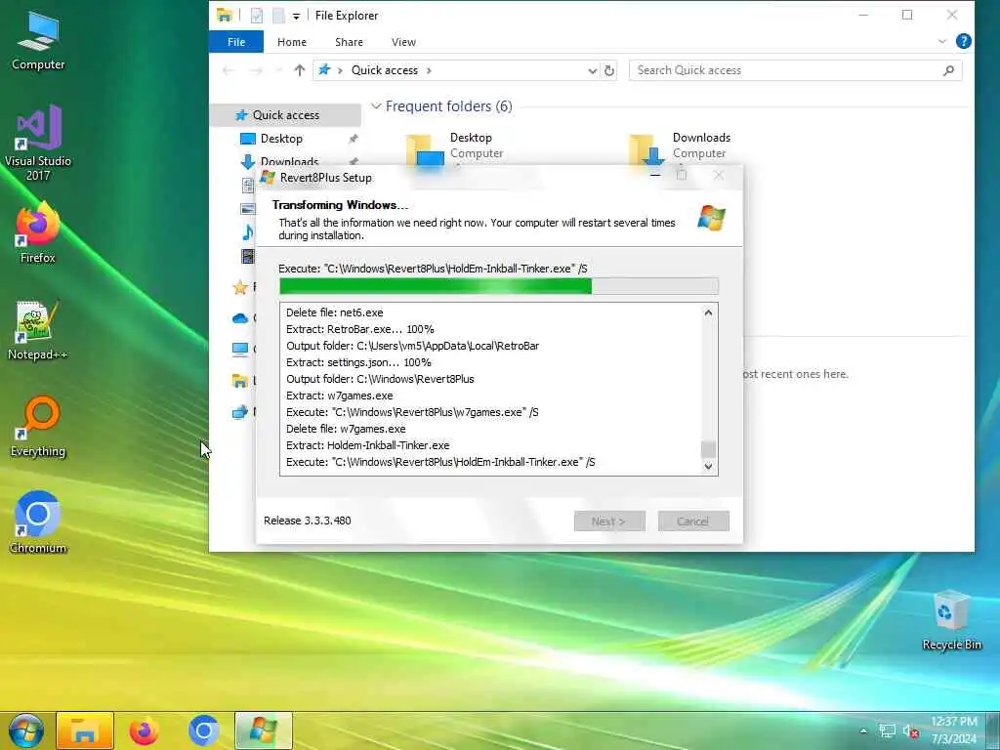Click the Search Quick access field
This screenshot has height=750, width=1000.
pyautogui.click(x=795, y=70)
